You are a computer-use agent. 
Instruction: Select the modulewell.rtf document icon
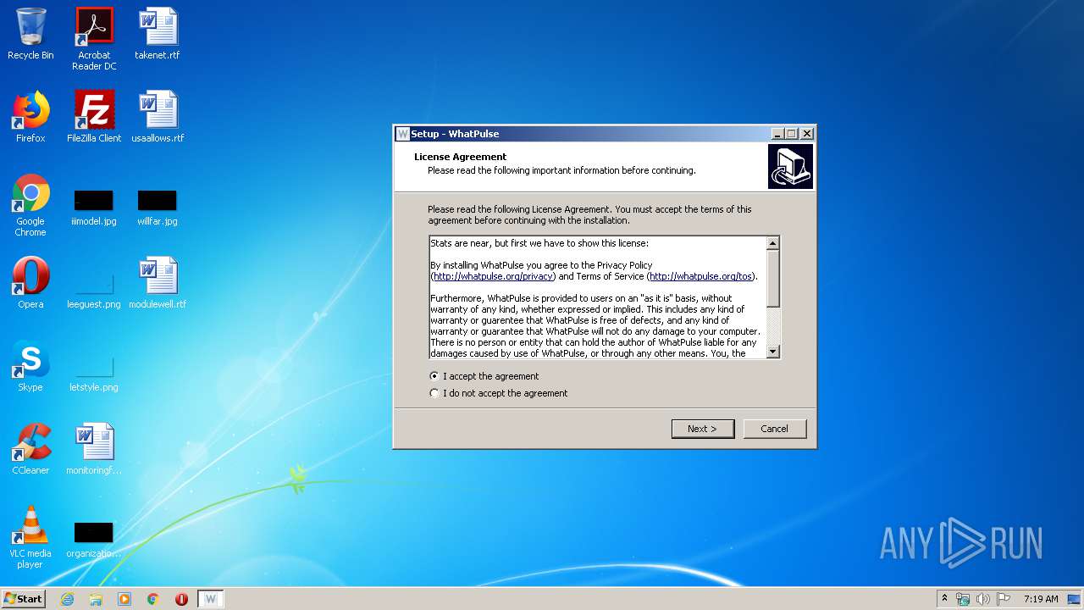[x=158, y=283]
